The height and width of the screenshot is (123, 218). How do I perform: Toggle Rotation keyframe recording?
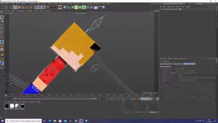point(147,99)
